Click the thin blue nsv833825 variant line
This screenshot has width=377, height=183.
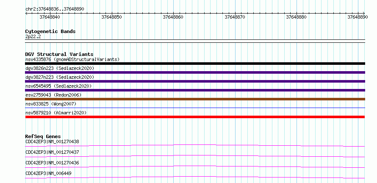pos(195,108)
